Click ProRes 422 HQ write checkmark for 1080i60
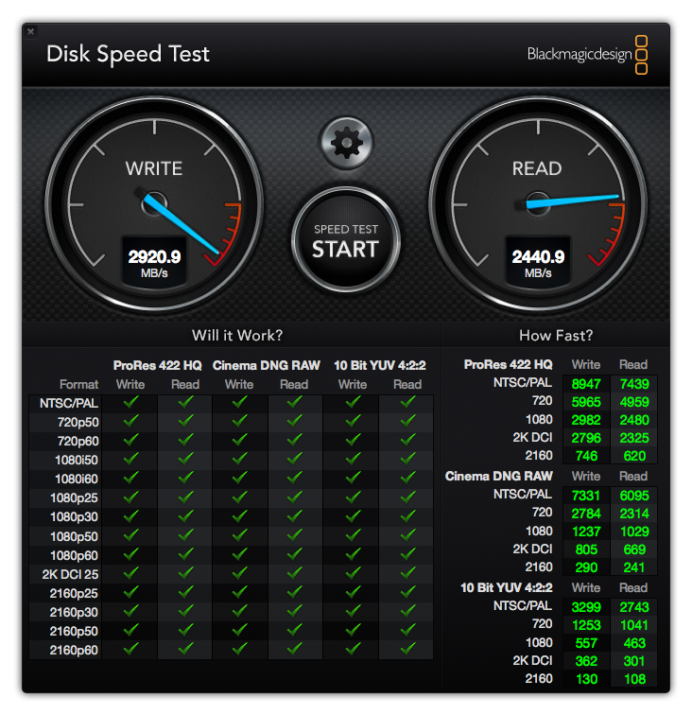 tap(130, 478)
